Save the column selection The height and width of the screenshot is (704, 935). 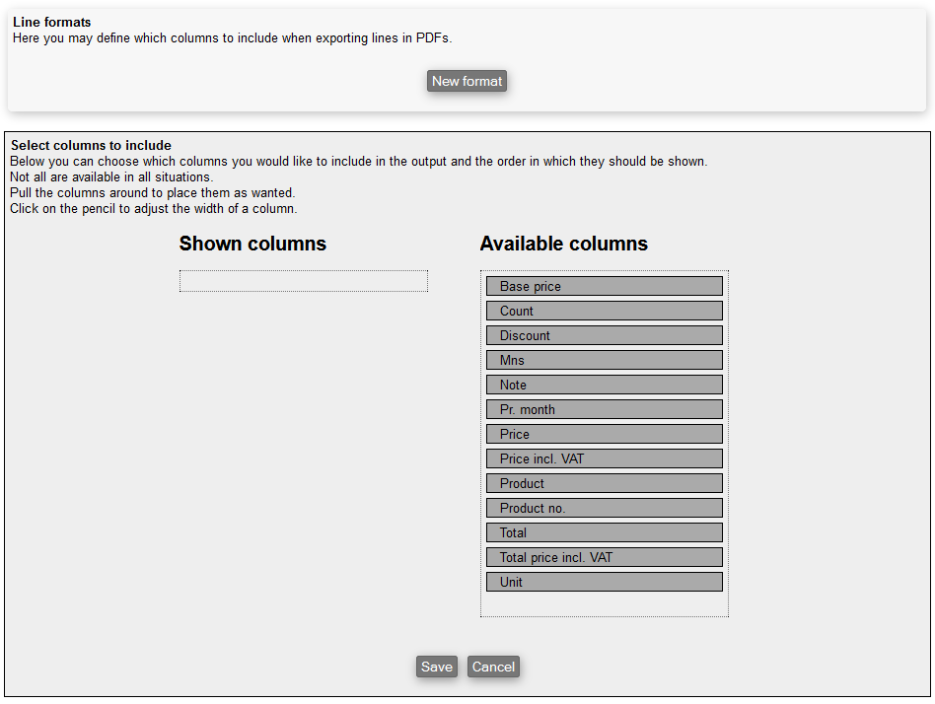coord(436,667)
